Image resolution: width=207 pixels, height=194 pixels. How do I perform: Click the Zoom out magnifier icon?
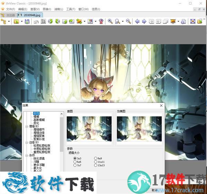pos(128,21)
